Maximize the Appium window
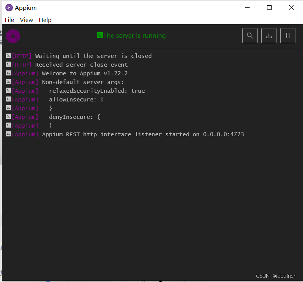303x282 pixels. [269, 8]
